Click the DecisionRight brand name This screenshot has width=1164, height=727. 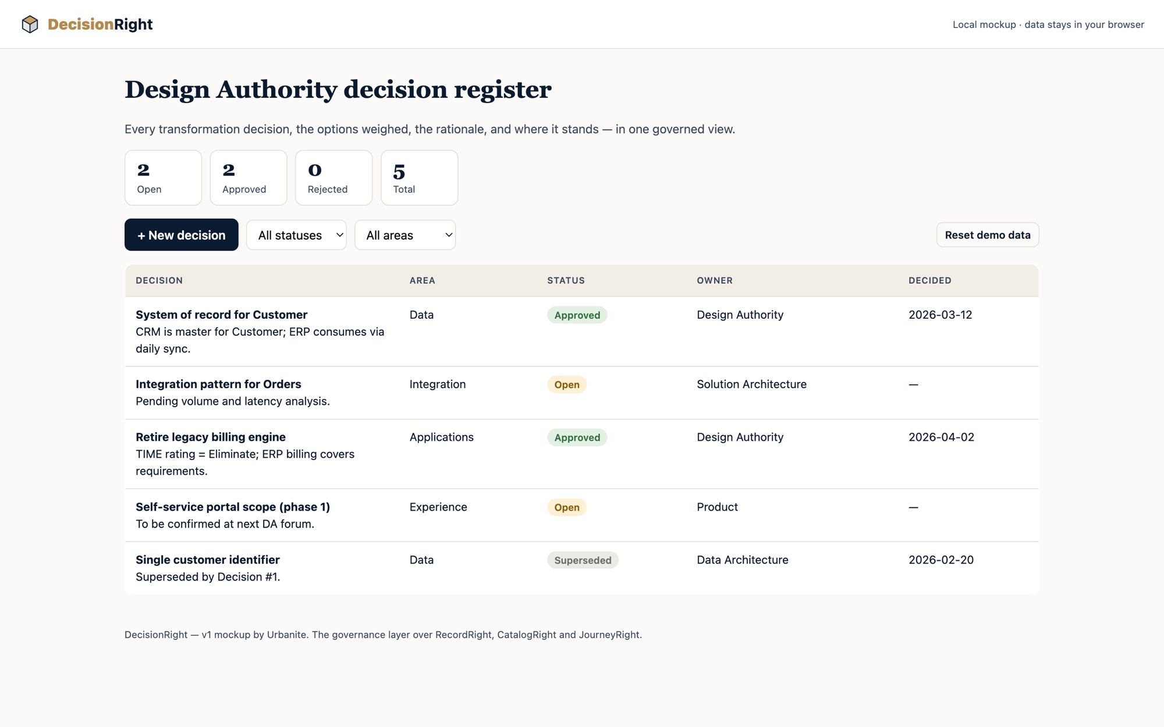100,24
